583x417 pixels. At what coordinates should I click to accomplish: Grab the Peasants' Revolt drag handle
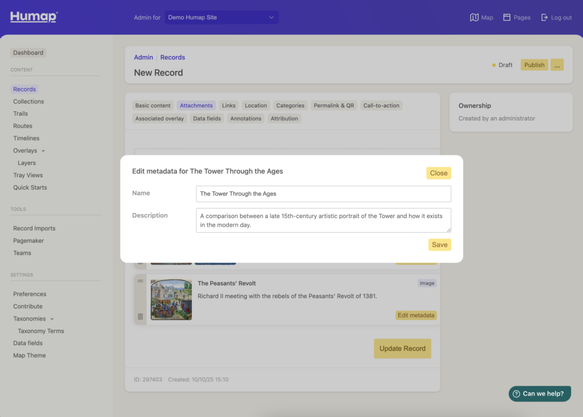pyautogui.click(x=140, y=281)
